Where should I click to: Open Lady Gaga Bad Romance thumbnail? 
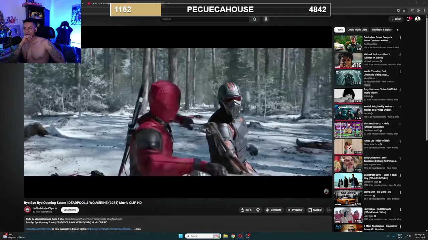tap(348, 215)
